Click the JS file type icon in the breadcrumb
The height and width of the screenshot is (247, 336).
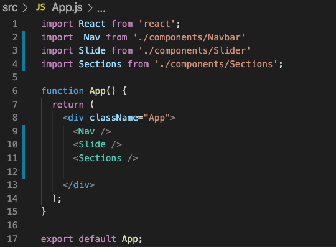(x=40, y=7)
